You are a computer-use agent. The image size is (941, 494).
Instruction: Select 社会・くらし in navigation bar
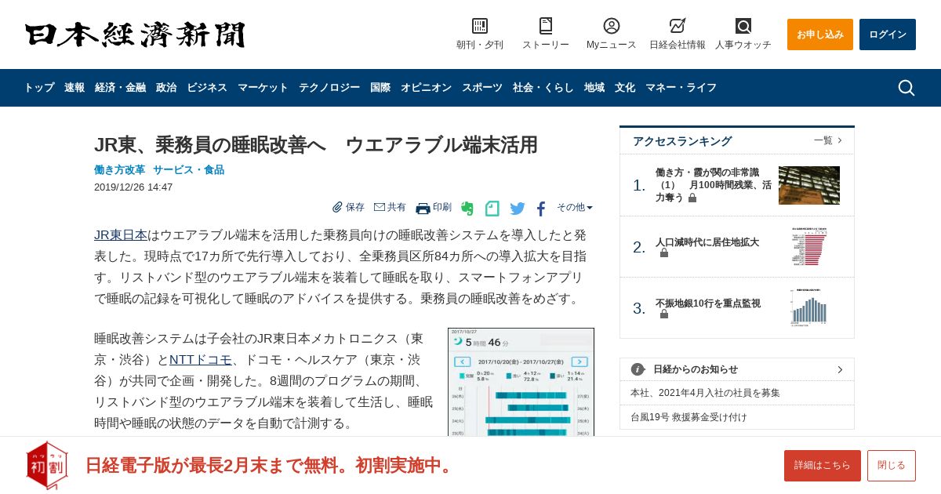[543, 88]
